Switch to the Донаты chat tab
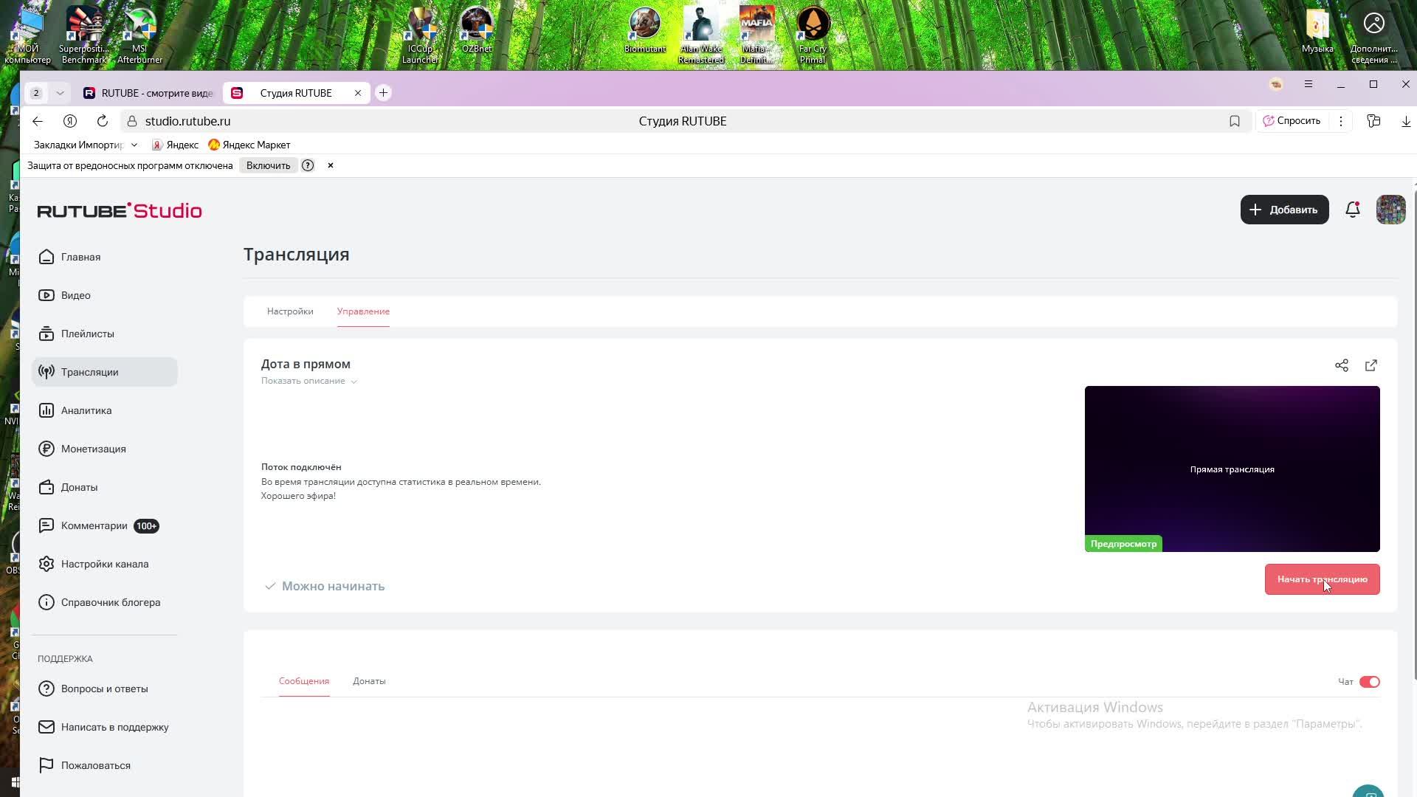 point(369,681)
